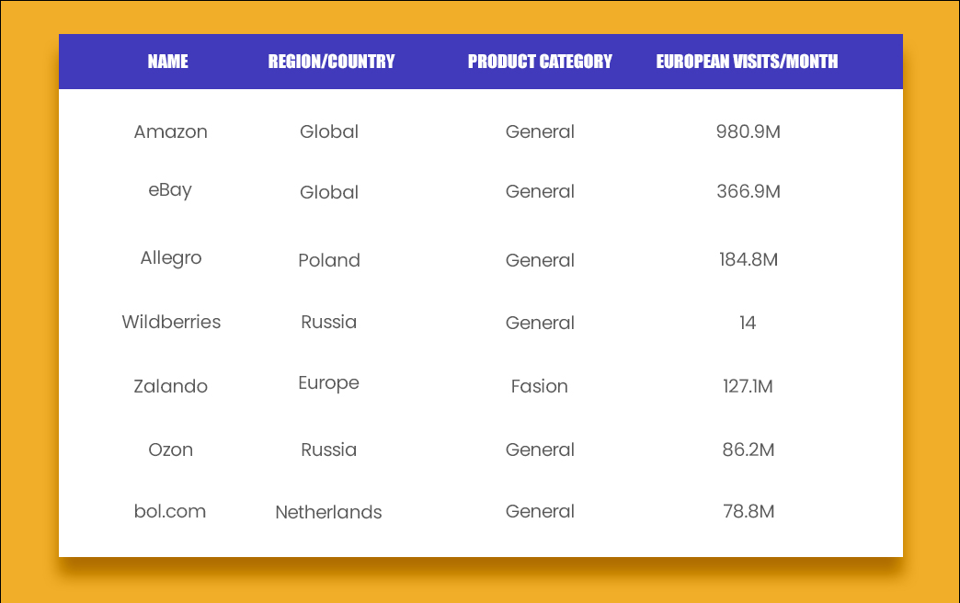Select the 184.8M visits value
The height and width of the screenshot is (603, 960).
click(x=749, y=259)
